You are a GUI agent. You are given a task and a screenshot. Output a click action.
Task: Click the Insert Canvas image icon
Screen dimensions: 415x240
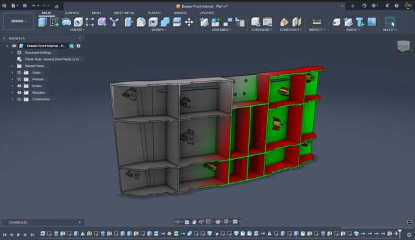(372, 22)
